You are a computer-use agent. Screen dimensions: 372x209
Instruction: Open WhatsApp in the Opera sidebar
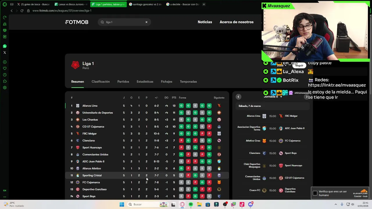point(5,46)
